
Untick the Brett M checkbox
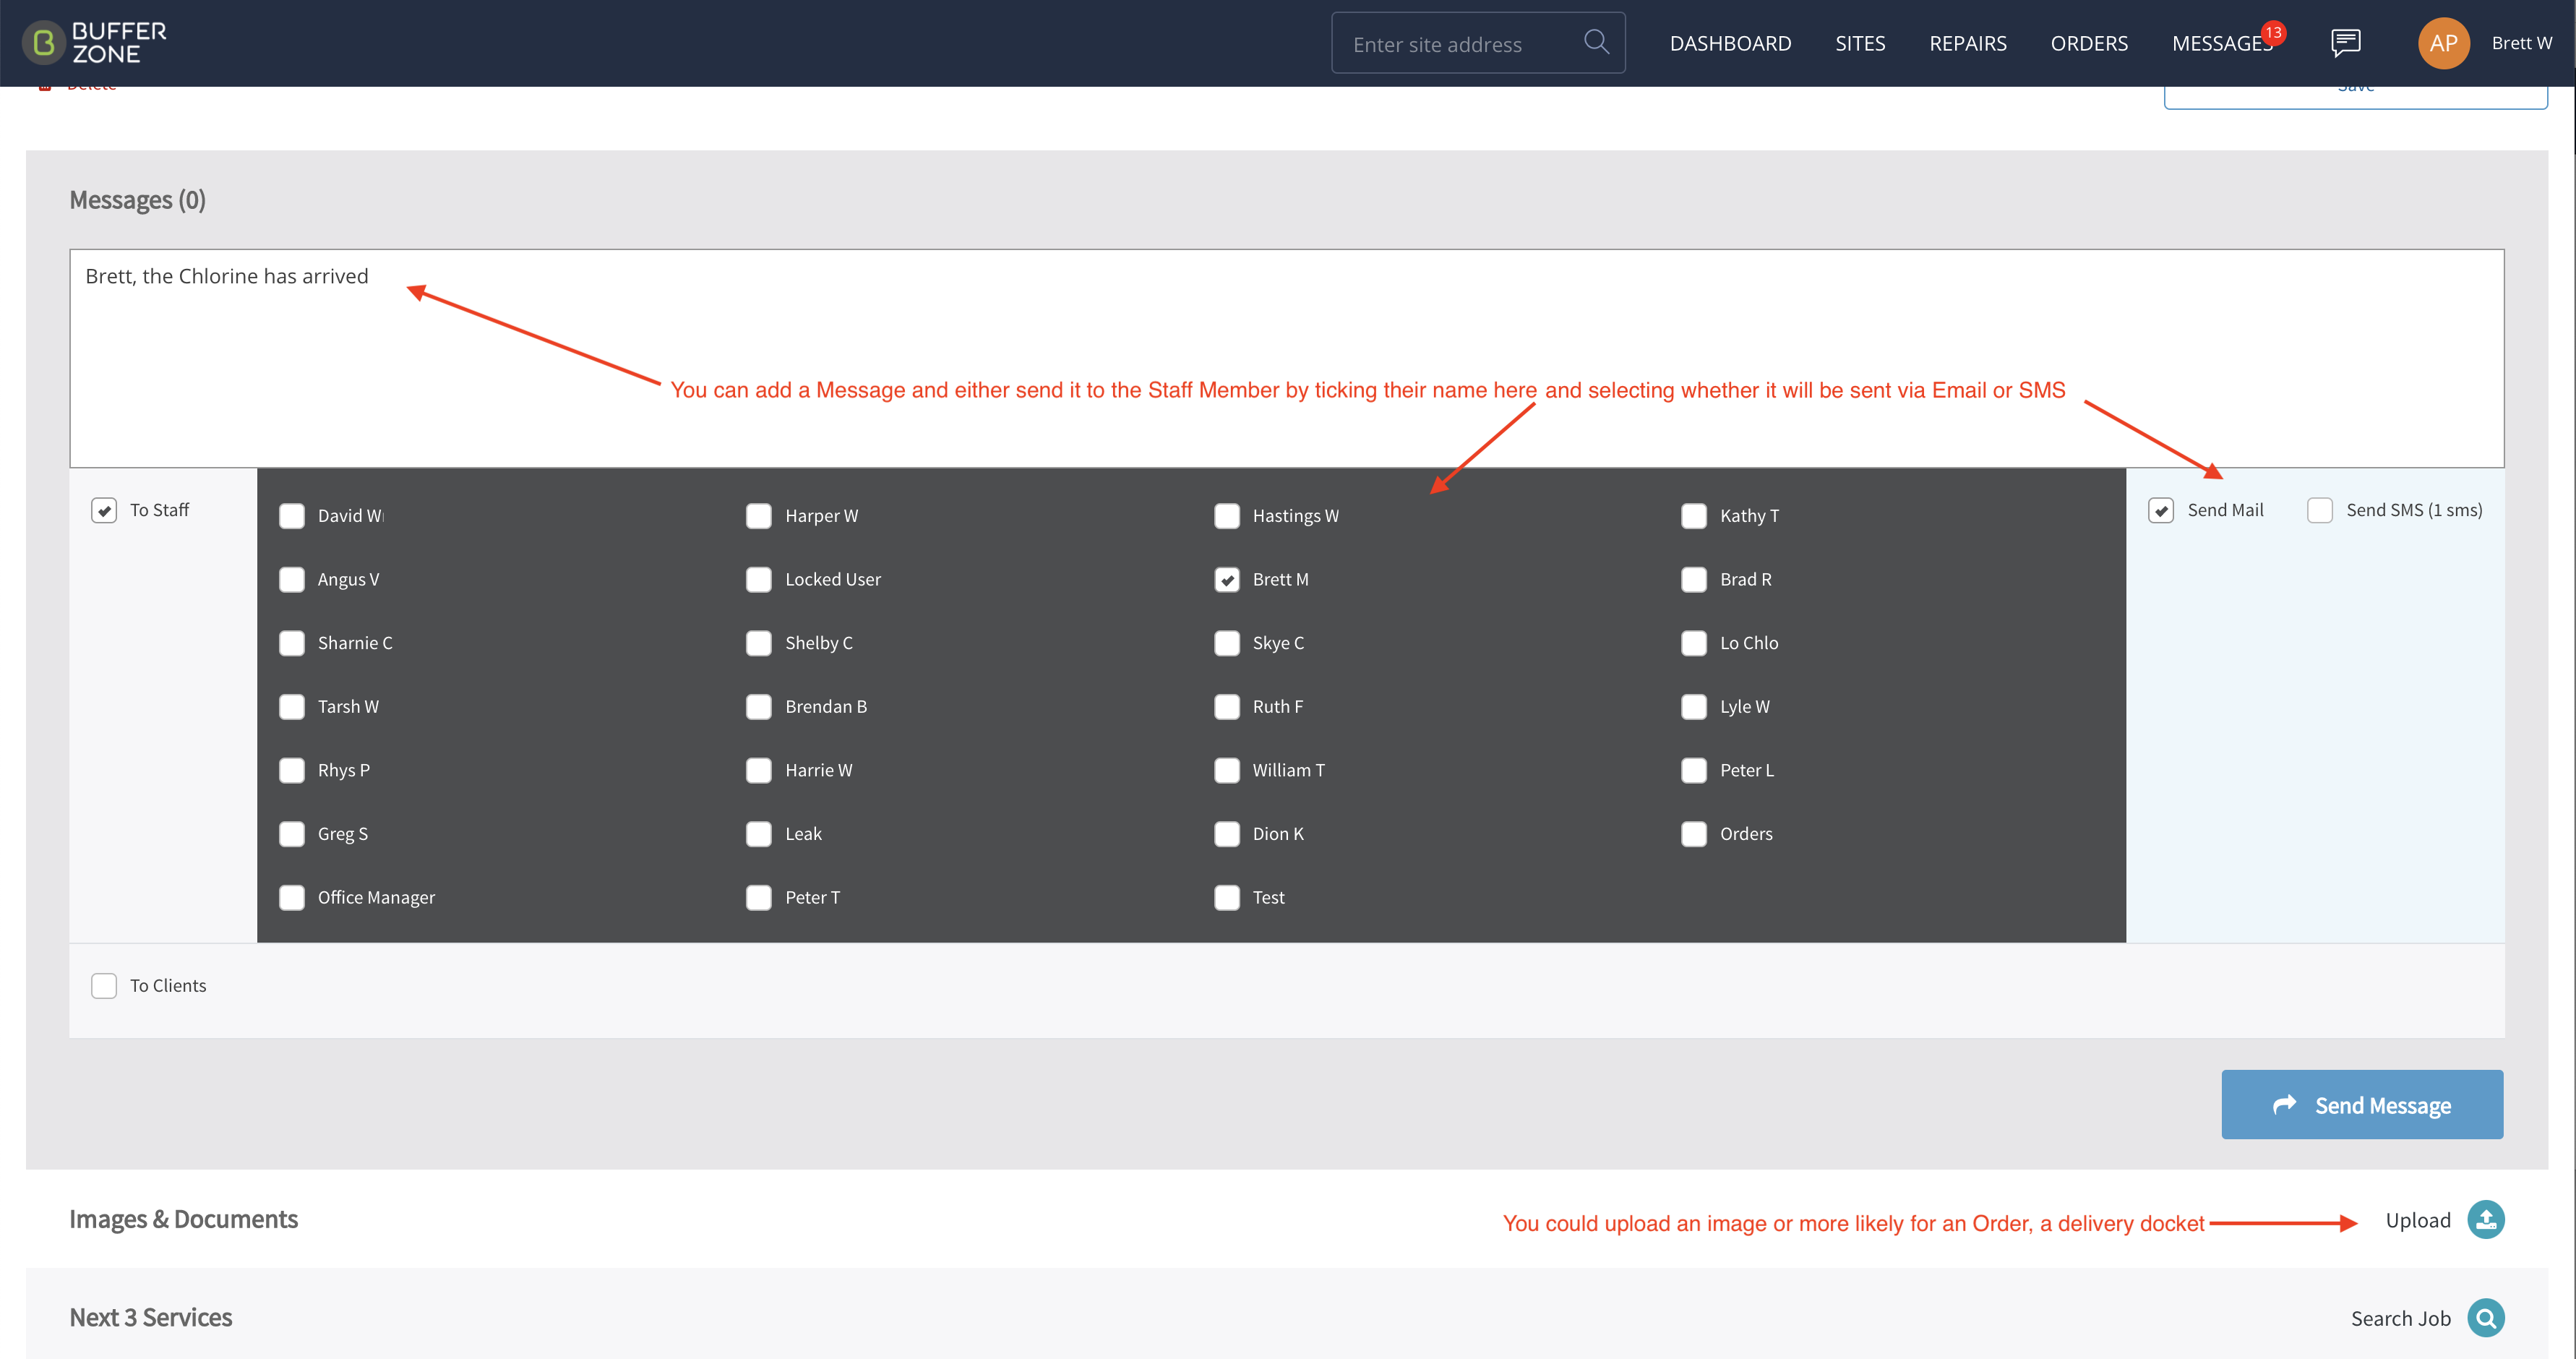(x=1226, y=579)
